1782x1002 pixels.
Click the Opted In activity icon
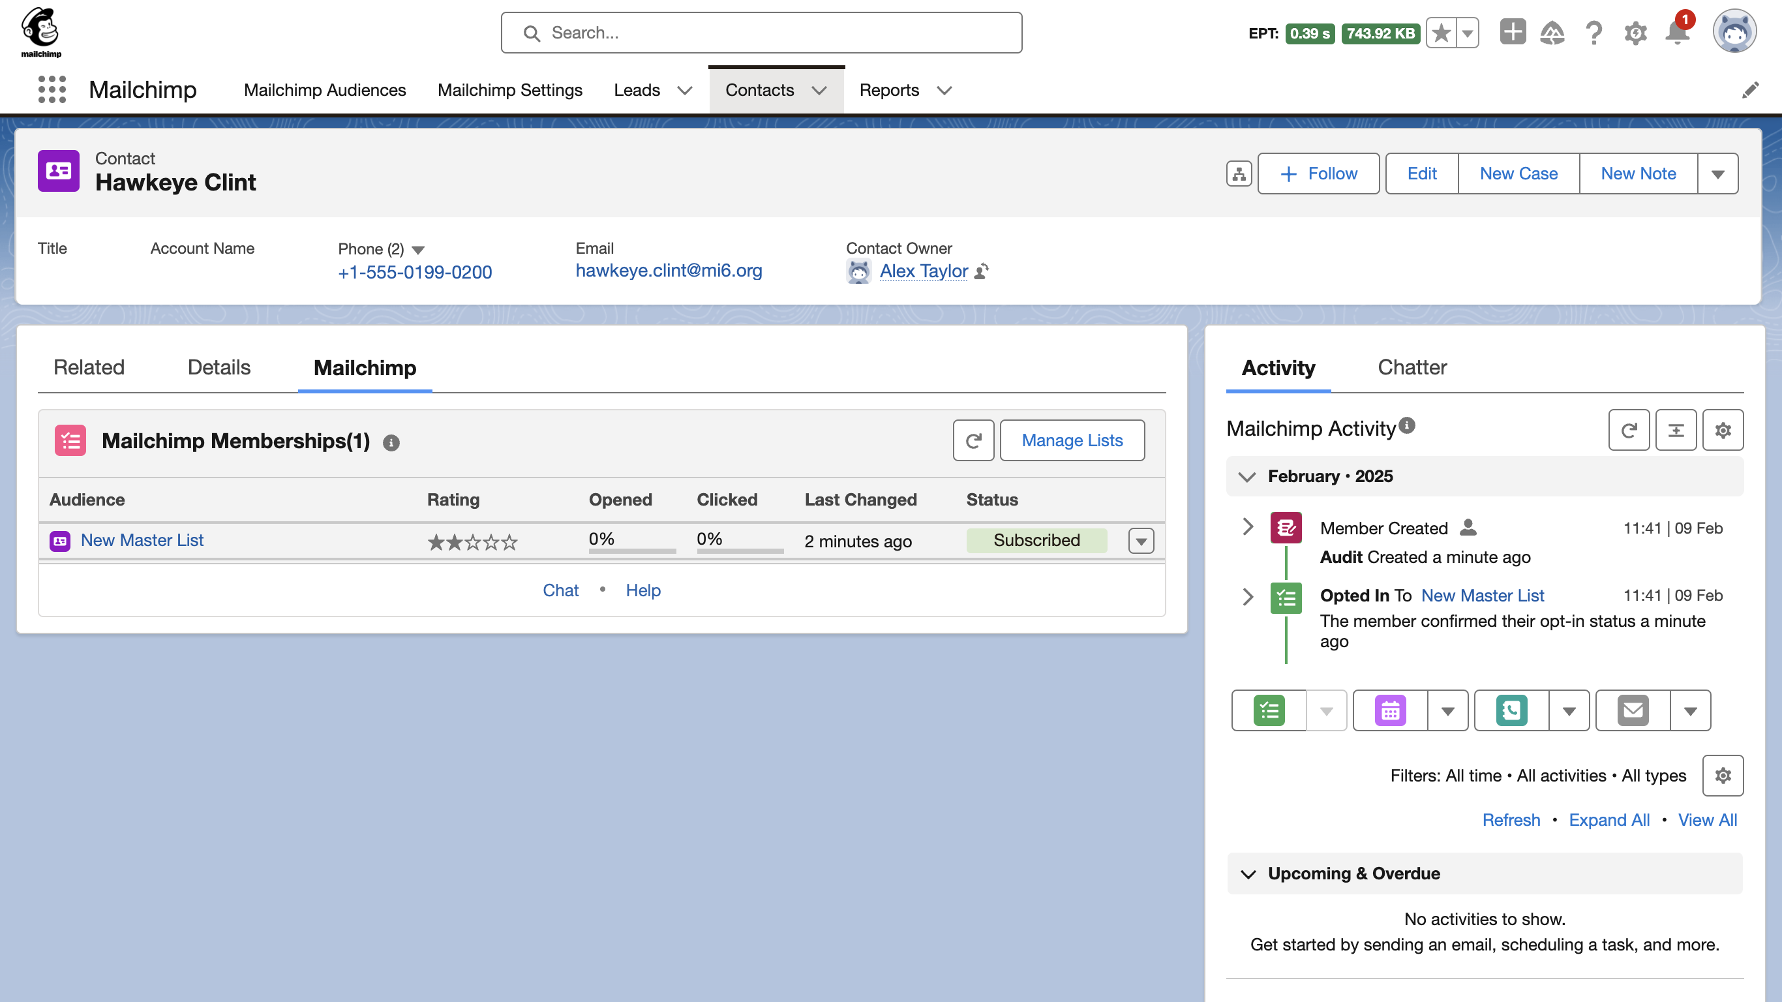pos(1286,598)
